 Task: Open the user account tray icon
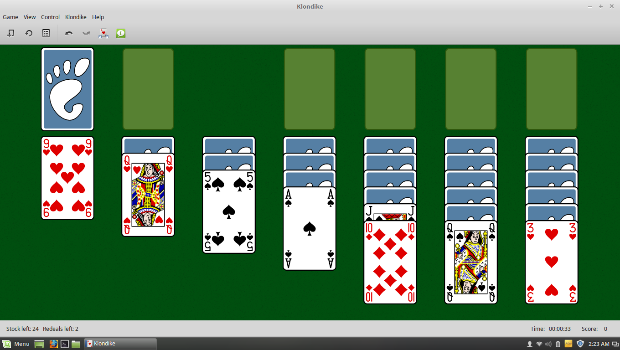530,344
